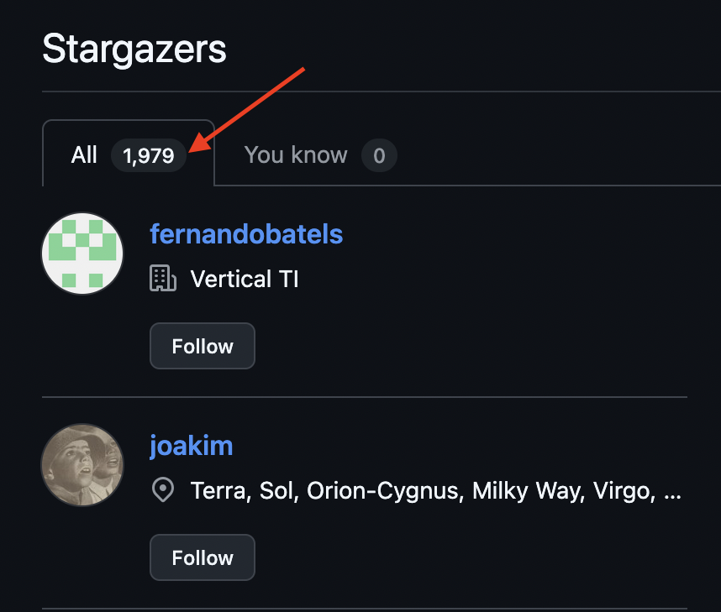Switch to the You know tab
Image resolution: width=721 pixels, height=612 pixels.
(x=296, y=155)
